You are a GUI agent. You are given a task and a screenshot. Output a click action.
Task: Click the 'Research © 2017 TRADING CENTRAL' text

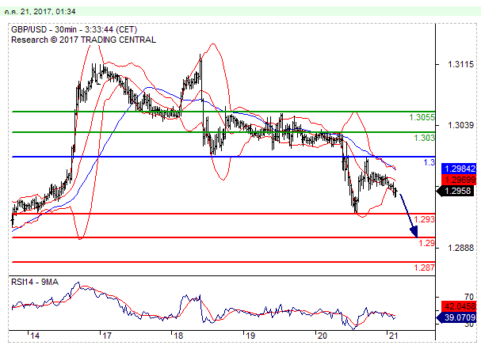(x=83, y=40)
